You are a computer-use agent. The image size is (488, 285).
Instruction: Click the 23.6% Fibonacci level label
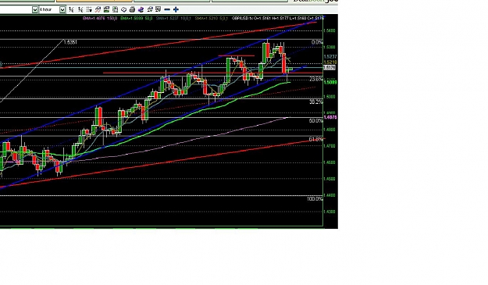[316, 79]
